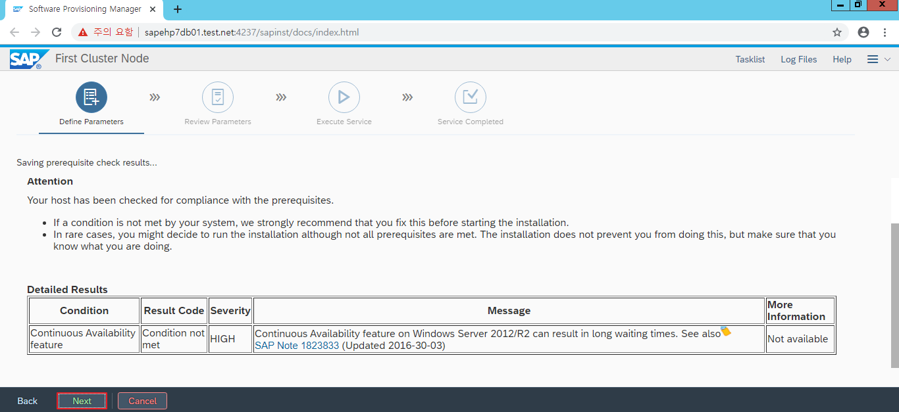899x412 pixels.
Task: Click the Review Parameters label
Action: 218,122
